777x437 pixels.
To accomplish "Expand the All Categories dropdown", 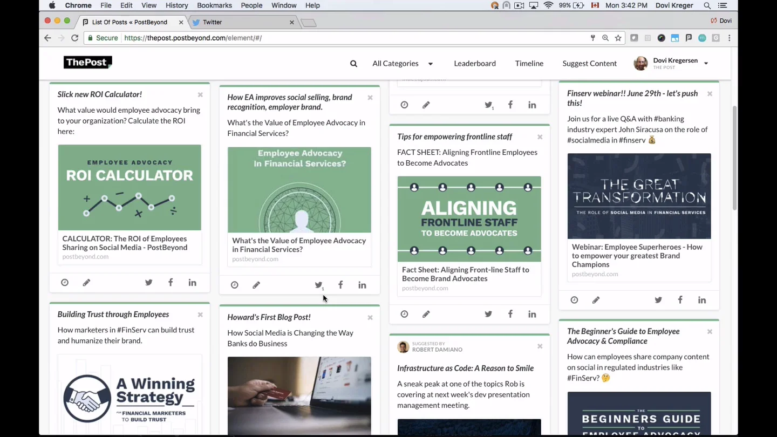I will 403,64.
